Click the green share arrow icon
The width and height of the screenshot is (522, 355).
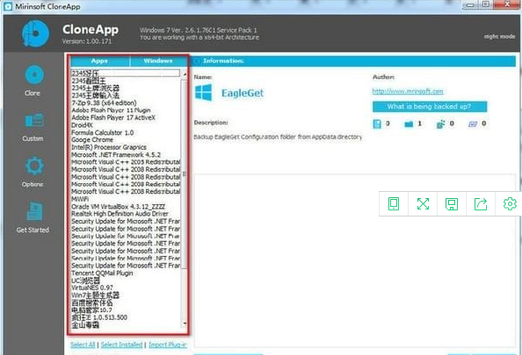click(x=481, y=204)
